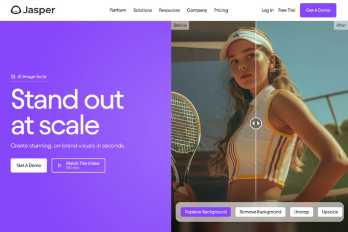
Task: Select the Upscale option
Action: (x=330, y=212)
